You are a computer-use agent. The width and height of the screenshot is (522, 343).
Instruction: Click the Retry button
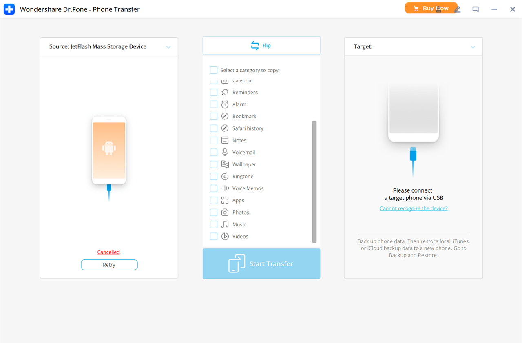coord(109,265)
